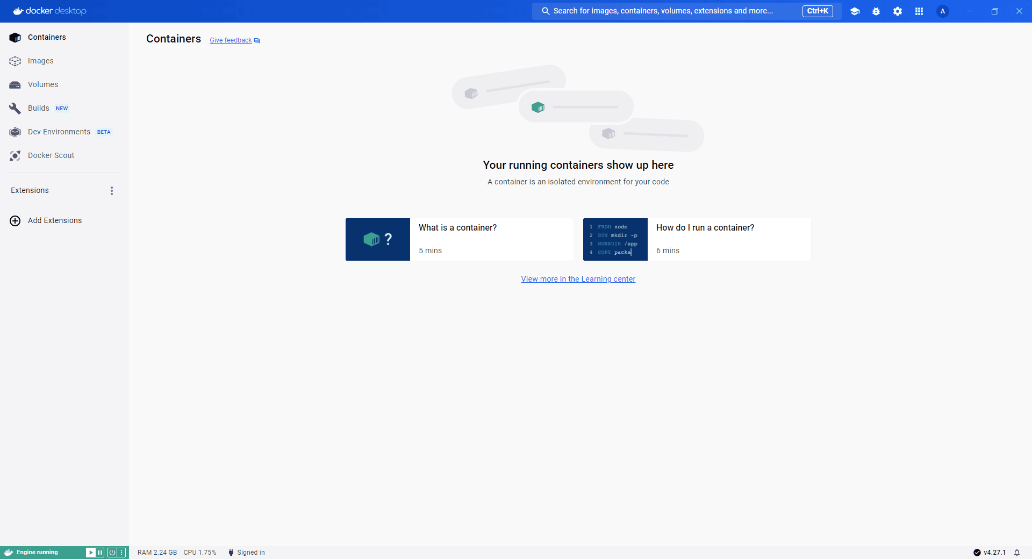Open Troubleshoot bug icon
Screen dimensions: 1032x559
point(876,11)
